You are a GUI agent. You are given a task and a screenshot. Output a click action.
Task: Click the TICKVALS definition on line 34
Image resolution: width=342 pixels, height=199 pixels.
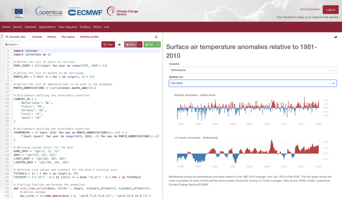point(51,174)
